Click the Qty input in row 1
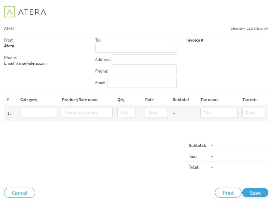 pos(127,113)
